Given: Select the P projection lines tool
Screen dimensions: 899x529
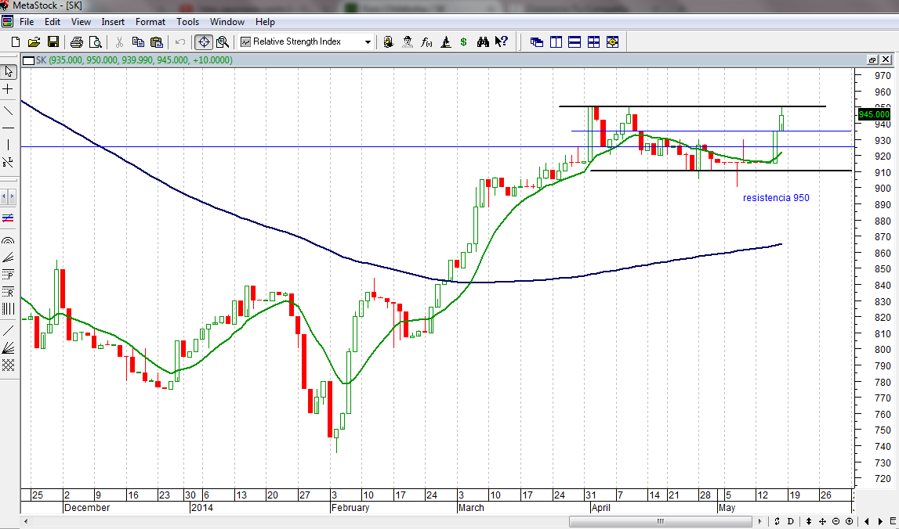Looking at the screenshot, I should point(8,275).
